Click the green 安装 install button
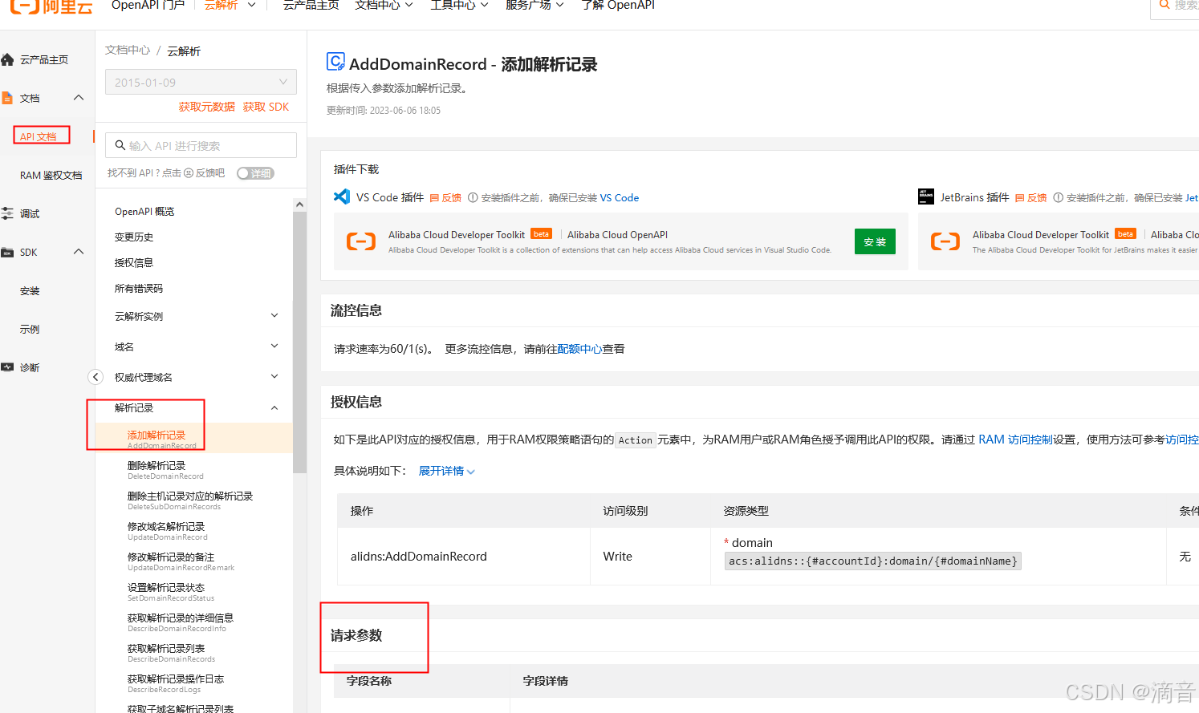Screen dimensions: 1199x713 click(x=874, y=241)
